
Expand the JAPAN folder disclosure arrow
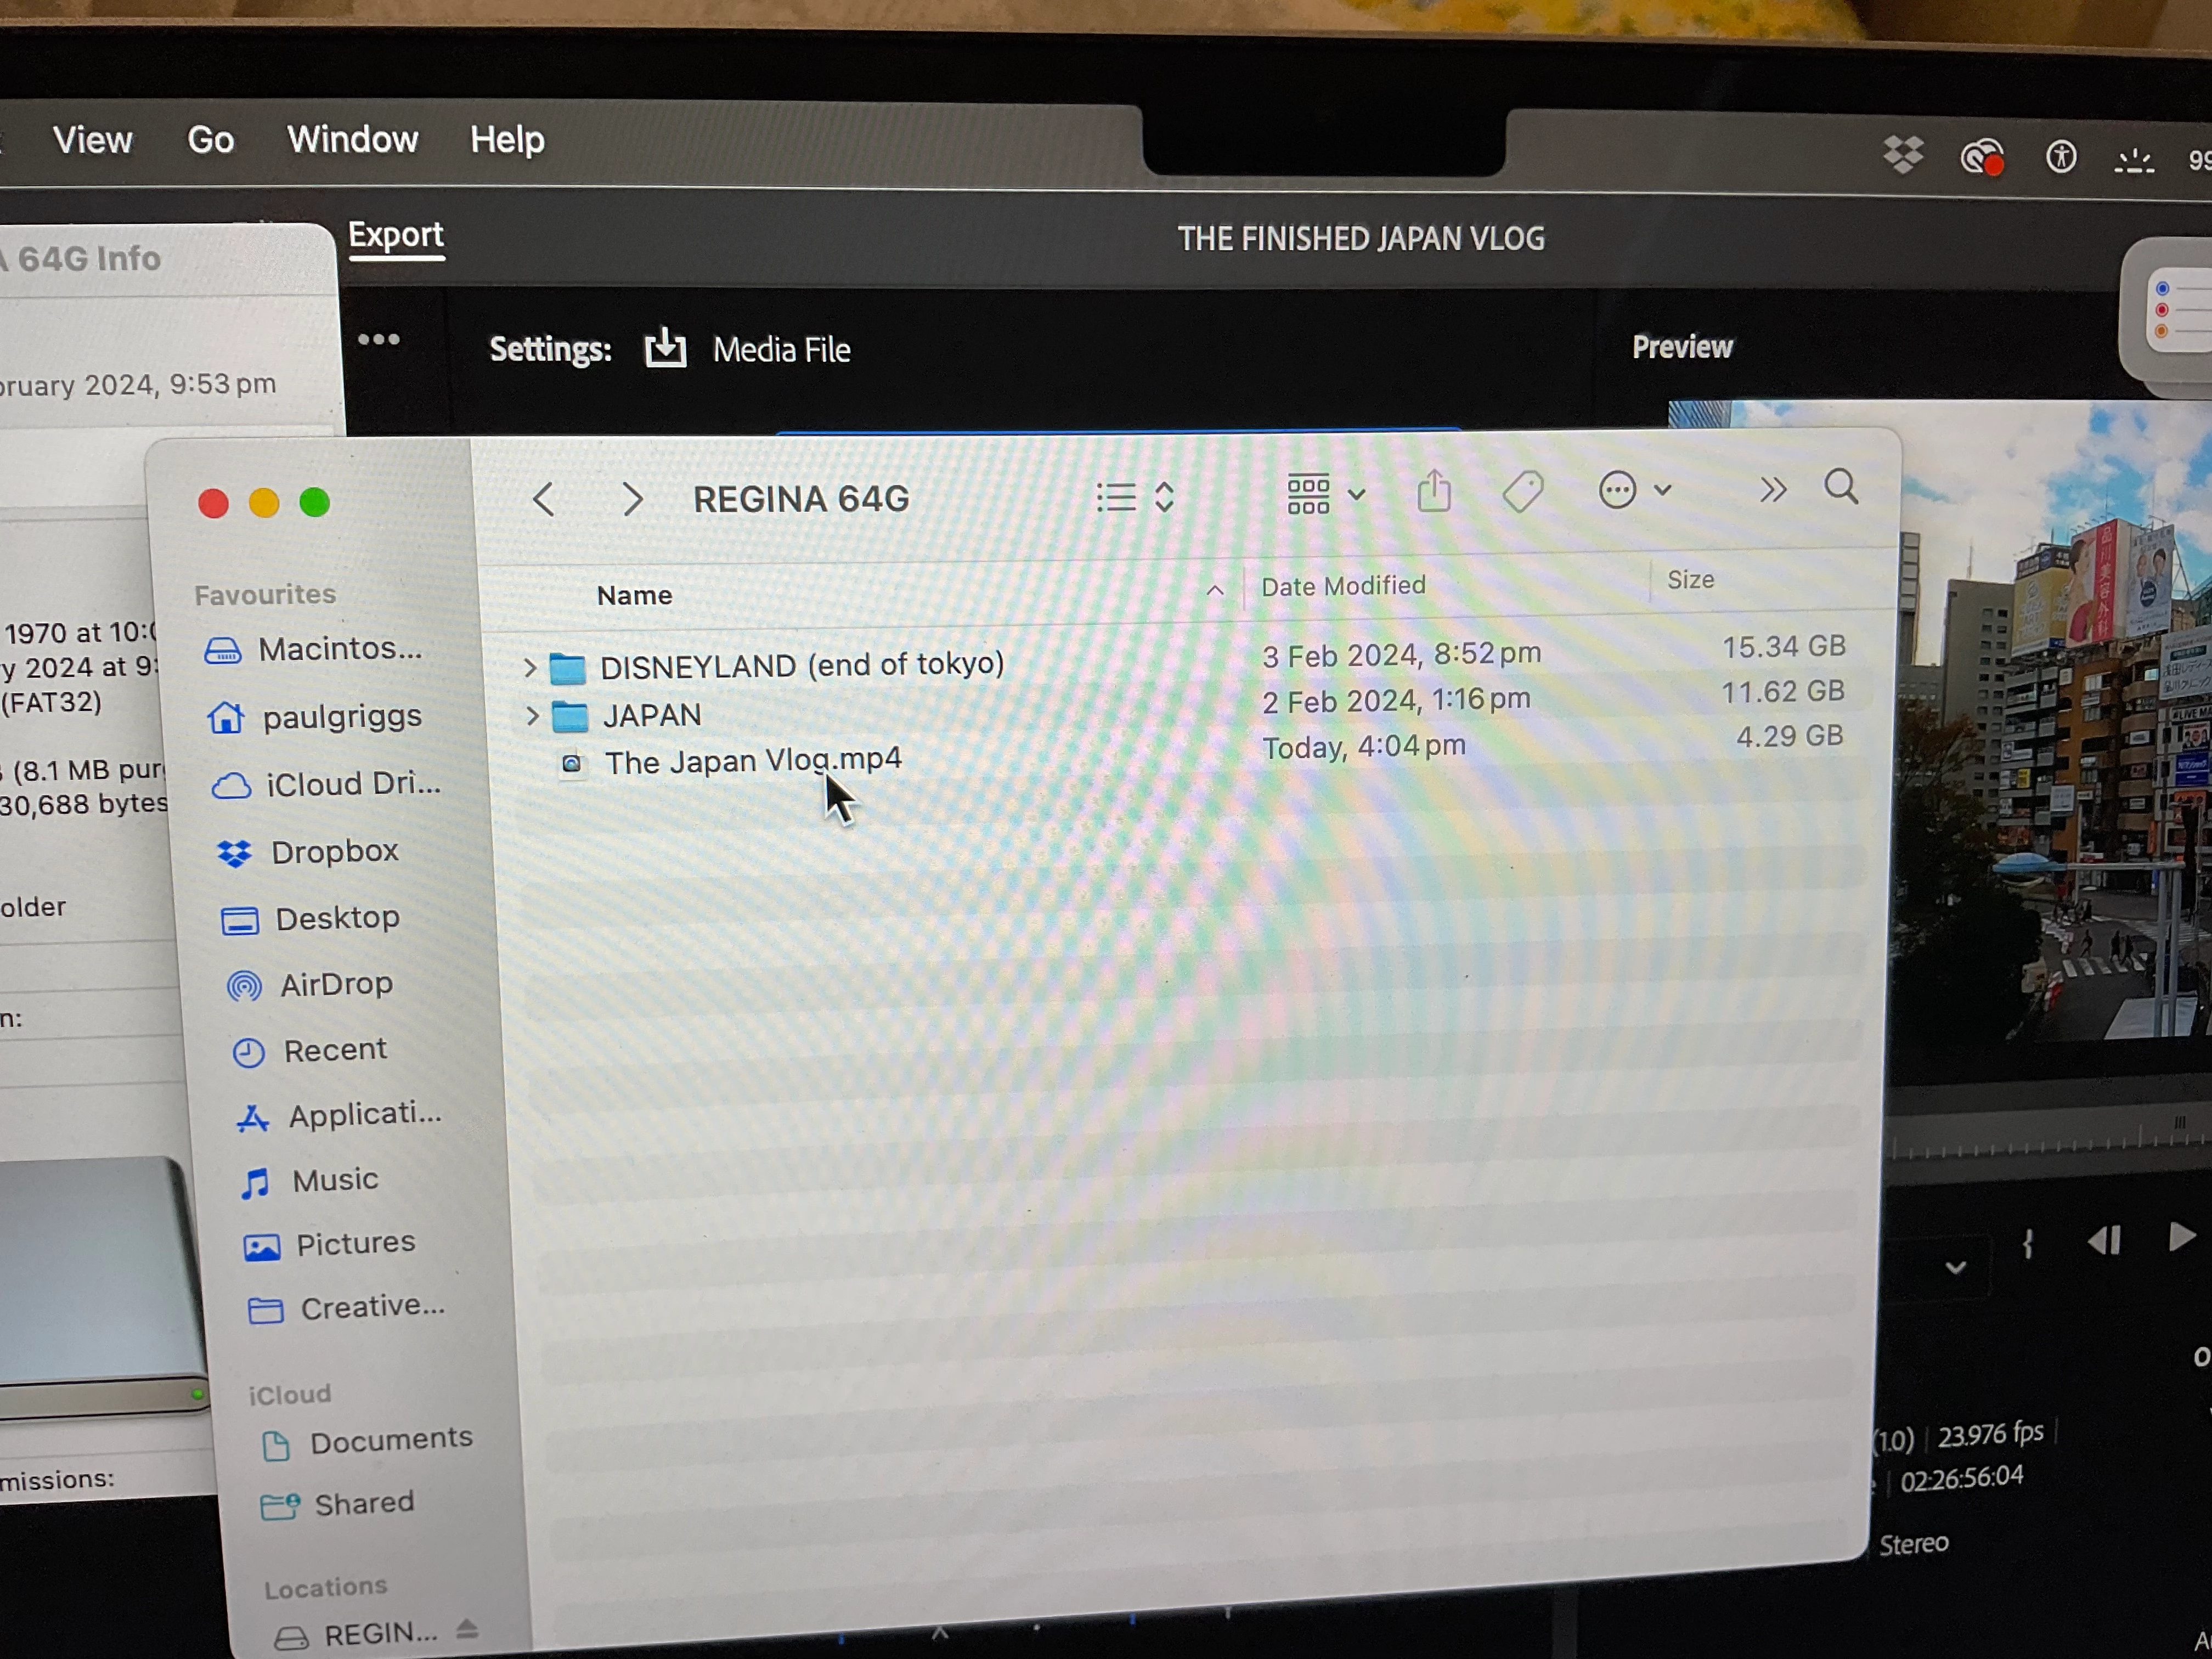pos(532,715)
